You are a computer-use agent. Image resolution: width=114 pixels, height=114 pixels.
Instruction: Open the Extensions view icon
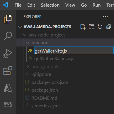click(x=8, y=71)
